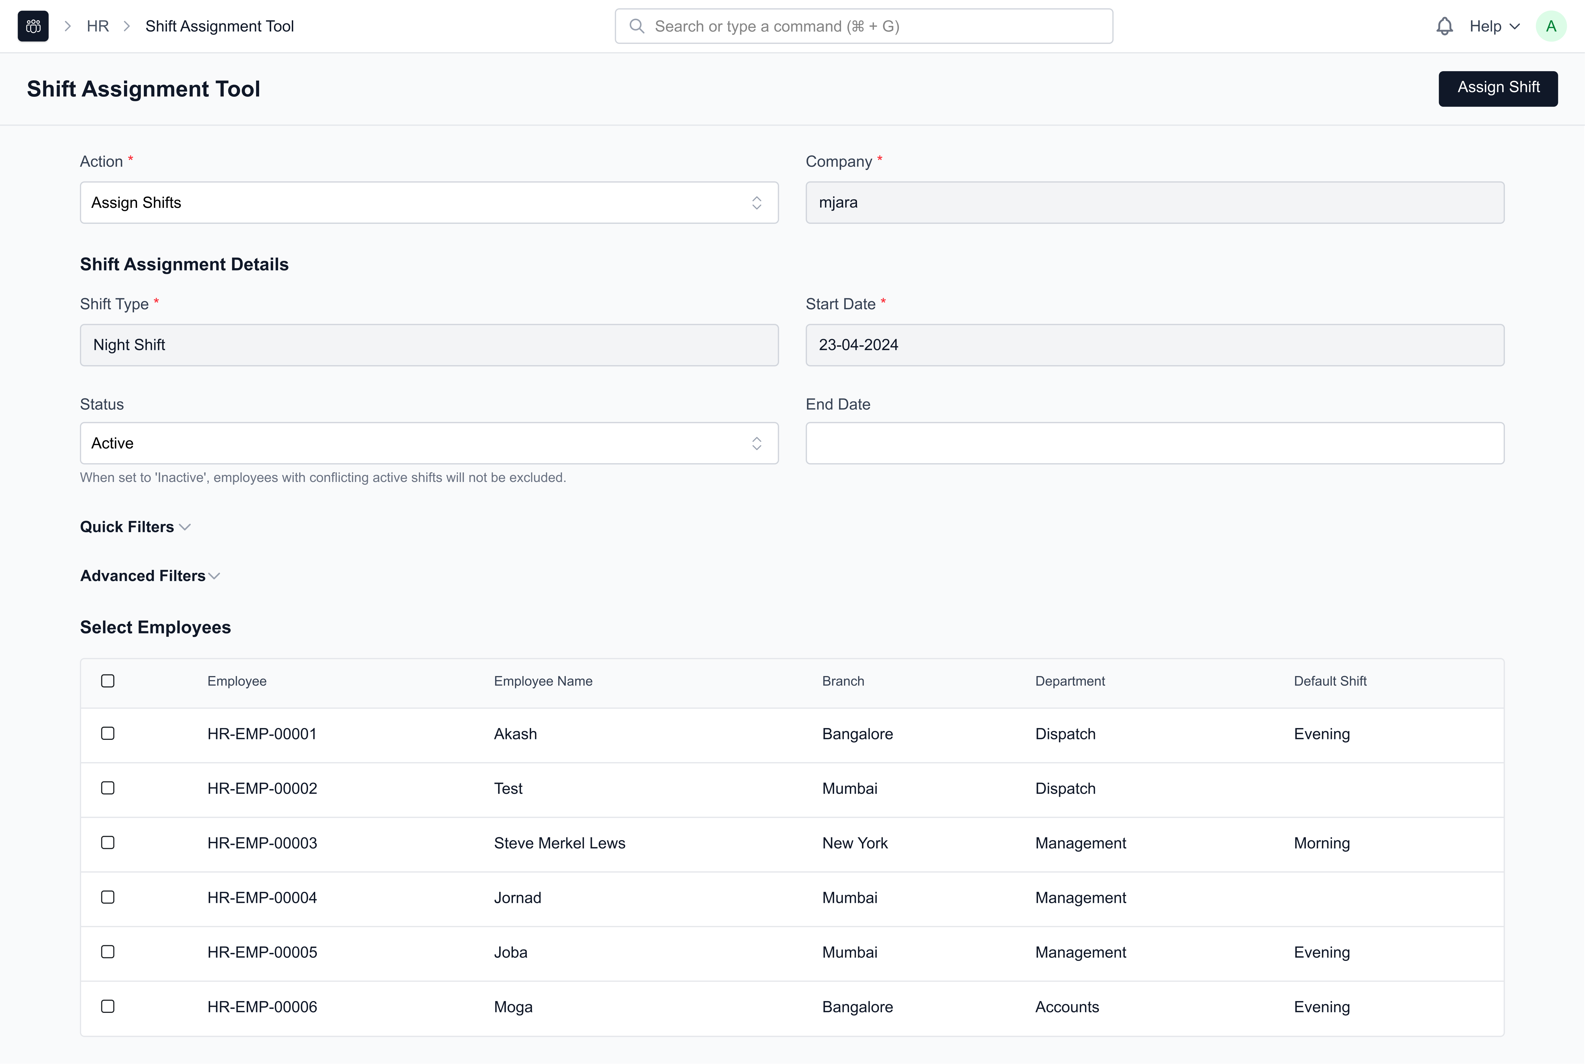
Task: Open the Status select dropdown
Action: [x=429, y=443]
